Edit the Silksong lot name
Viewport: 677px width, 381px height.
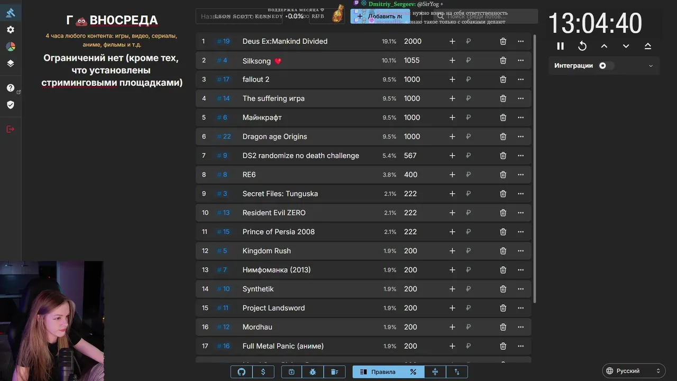(262, 60)
